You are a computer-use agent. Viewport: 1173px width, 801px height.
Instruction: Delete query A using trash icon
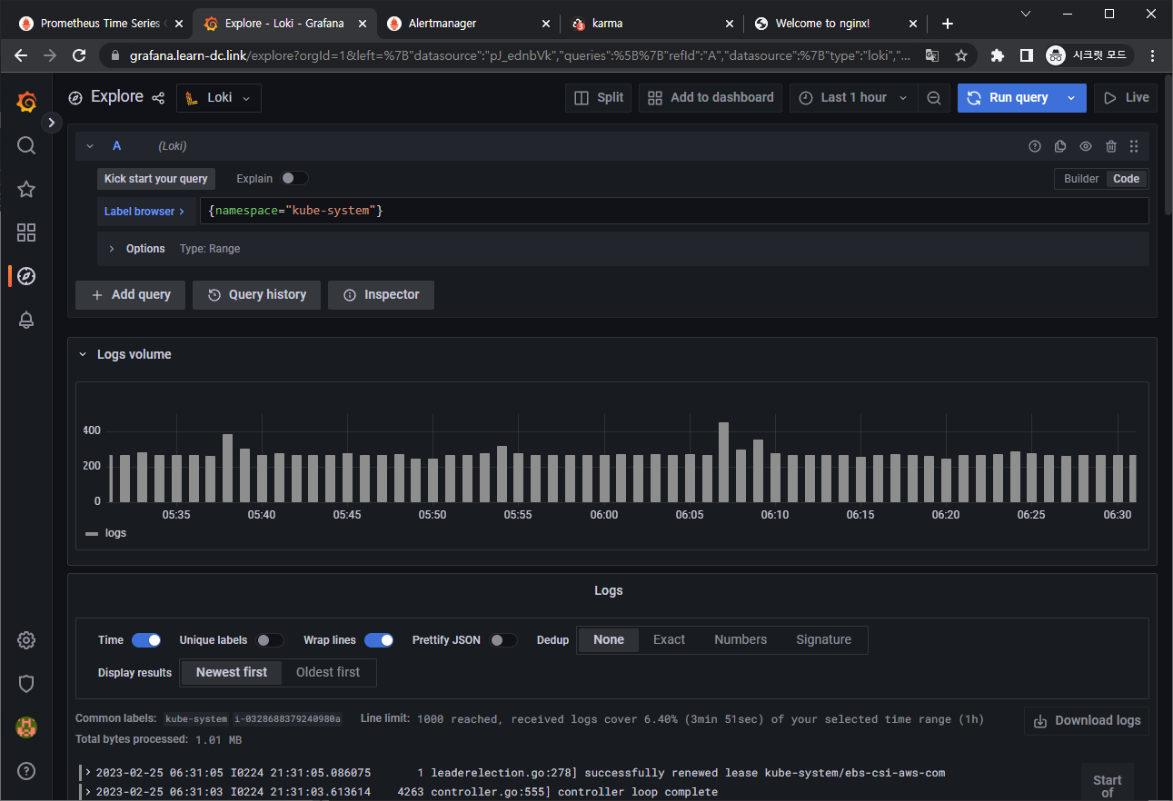(x=1110, y=146)
